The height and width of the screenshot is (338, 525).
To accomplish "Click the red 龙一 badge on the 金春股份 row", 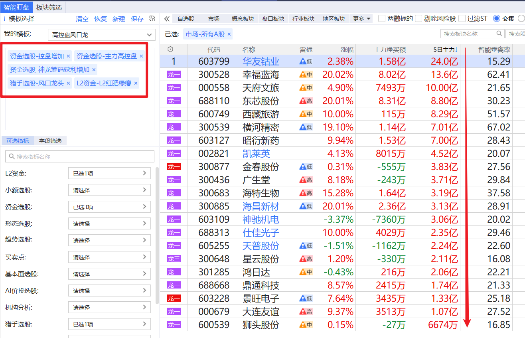I will [x=174, y=167].
